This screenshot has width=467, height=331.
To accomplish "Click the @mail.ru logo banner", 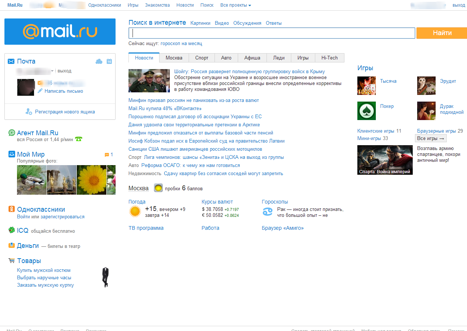I will coord(60,31).
